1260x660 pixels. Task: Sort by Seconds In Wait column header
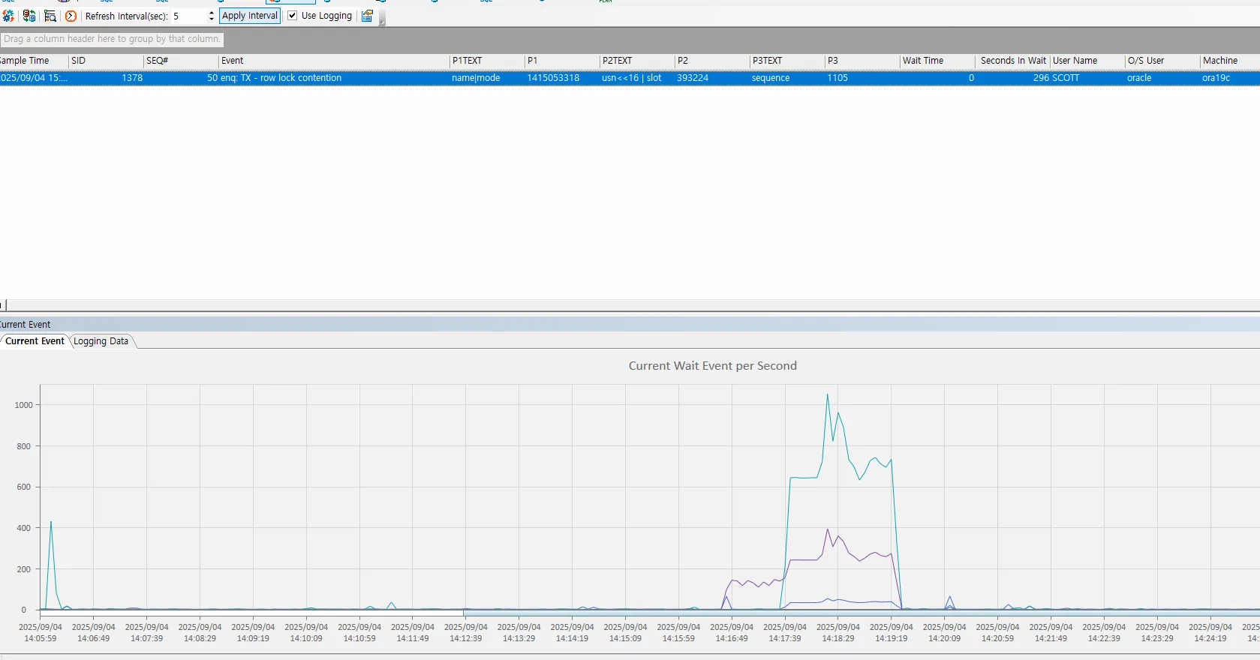(1012, 61)
